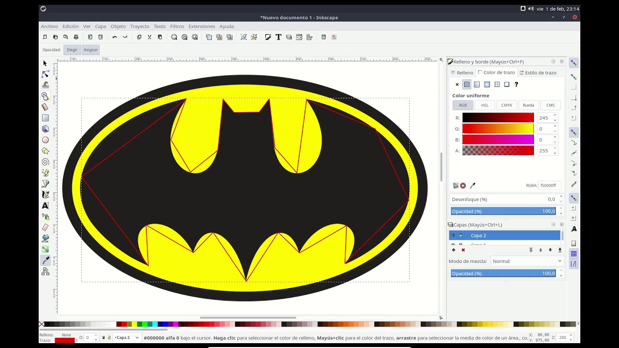Click the green (G) color slider
The height and width of the screenshot is (348, 619).
[x=498, y=129]
